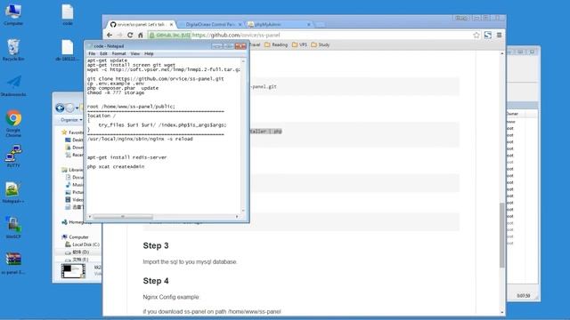Click the video thumbnail in Explorer details pane
The image size is (570, 320).
pyautogui.click(x=73, y=271)
